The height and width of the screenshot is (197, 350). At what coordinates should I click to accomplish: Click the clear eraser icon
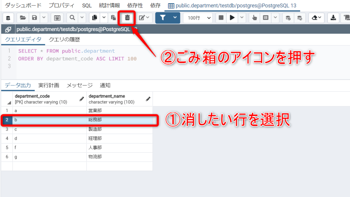click(314, 18)
